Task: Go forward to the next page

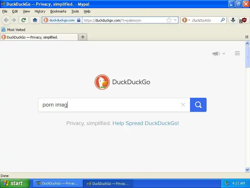Action: tap(14, 20)
